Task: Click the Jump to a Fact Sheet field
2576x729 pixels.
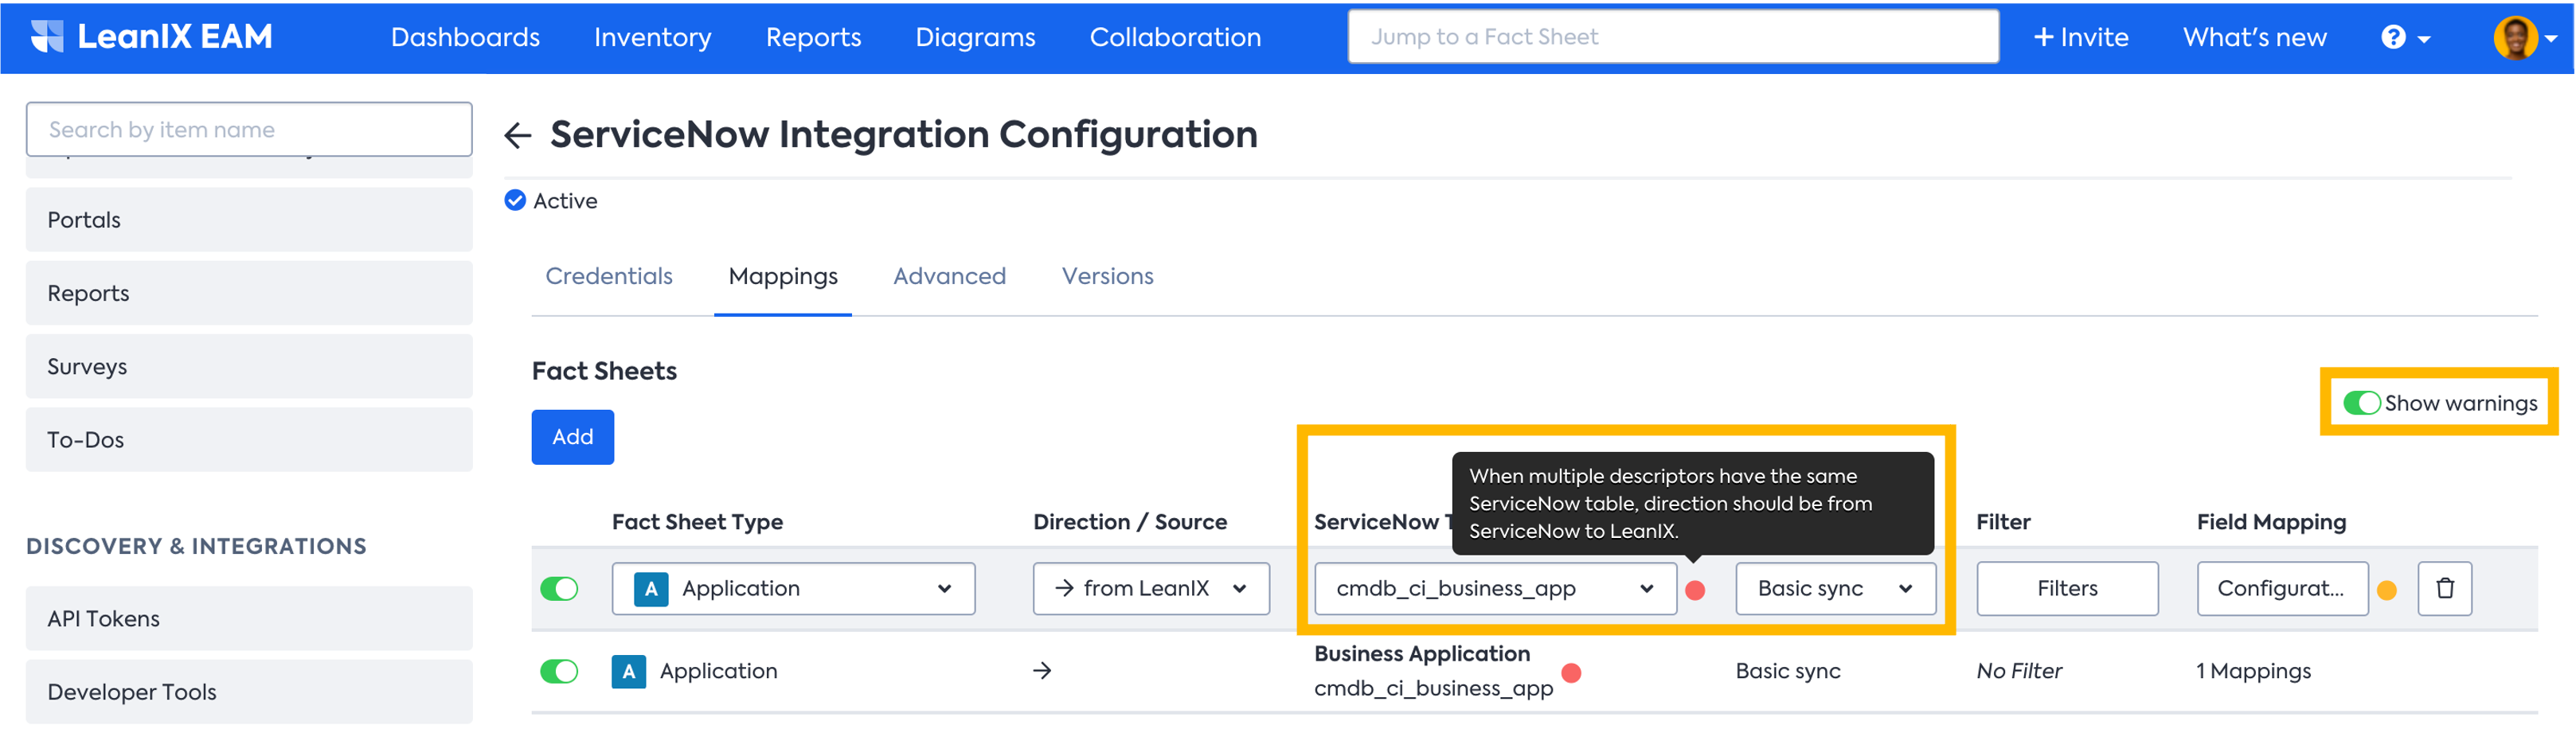Action: [1673, 37]
